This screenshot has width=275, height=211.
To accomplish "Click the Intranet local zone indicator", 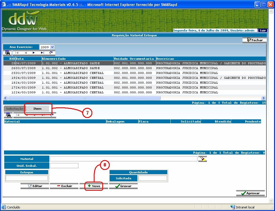I will pyautogui.click(x=243, y=207).
